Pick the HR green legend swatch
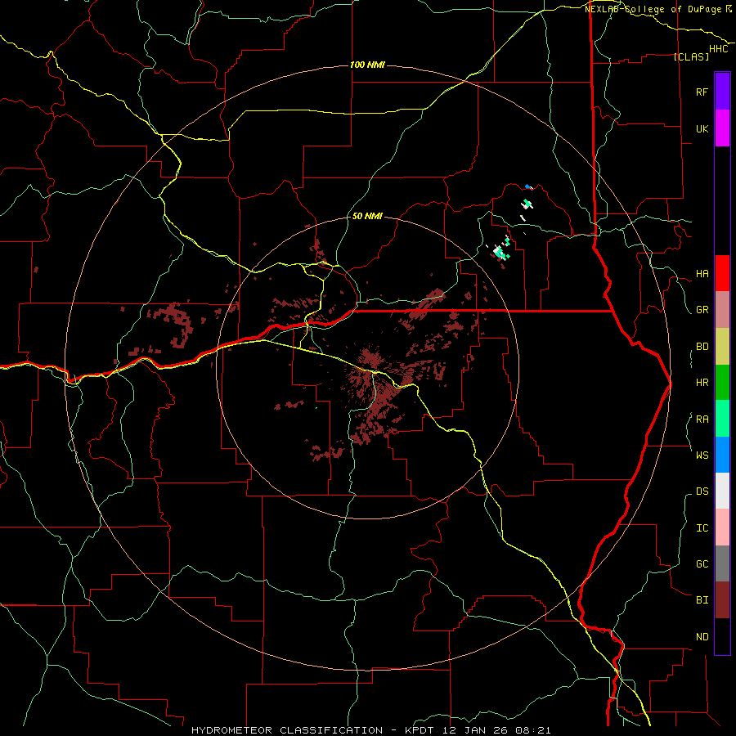736x736 pixels. [x=722, y=383]
